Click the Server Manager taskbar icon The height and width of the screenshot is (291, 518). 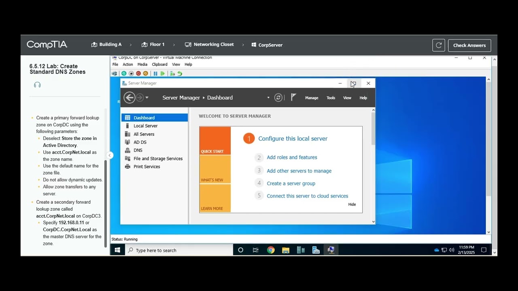(x=316, y=250)
